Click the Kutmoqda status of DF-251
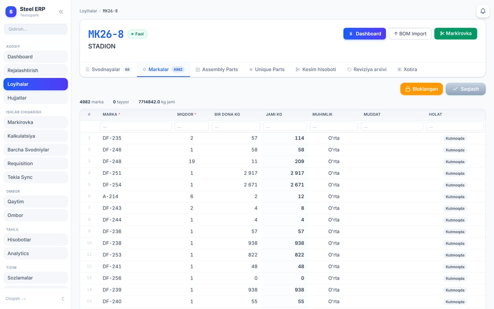 click(x=455, y=173)
